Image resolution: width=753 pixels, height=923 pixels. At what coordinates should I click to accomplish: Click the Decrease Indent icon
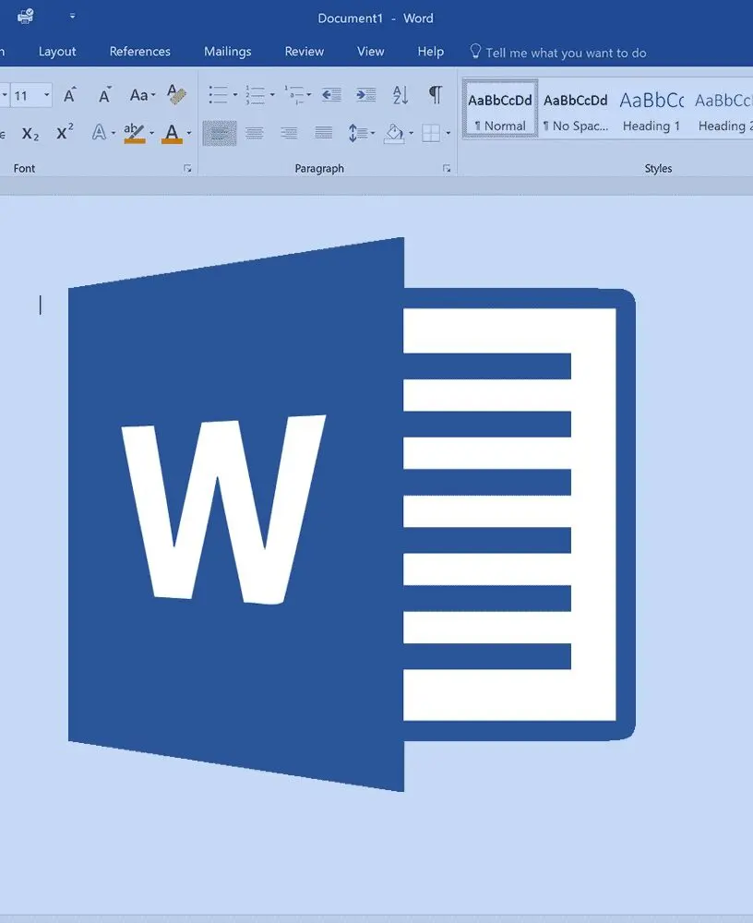(x=331, y=95)
